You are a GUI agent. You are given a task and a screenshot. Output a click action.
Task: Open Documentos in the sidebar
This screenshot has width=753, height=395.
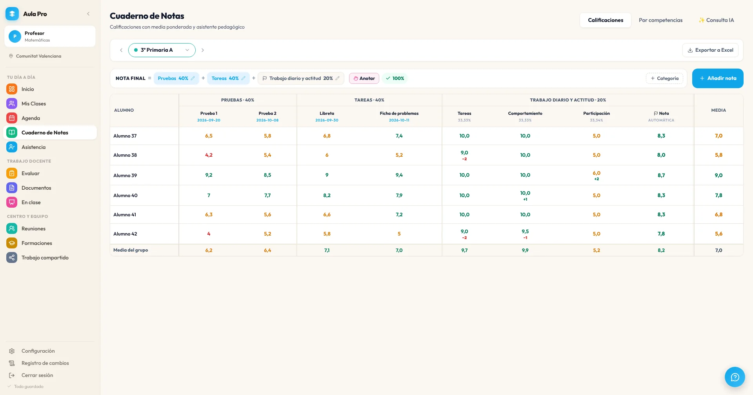(50, 188)
